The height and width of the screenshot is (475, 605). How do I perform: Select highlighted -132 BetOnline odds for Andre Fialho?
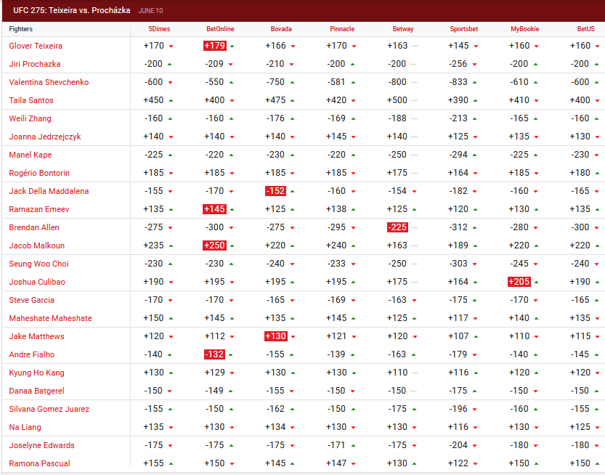[x=214, y=354]
